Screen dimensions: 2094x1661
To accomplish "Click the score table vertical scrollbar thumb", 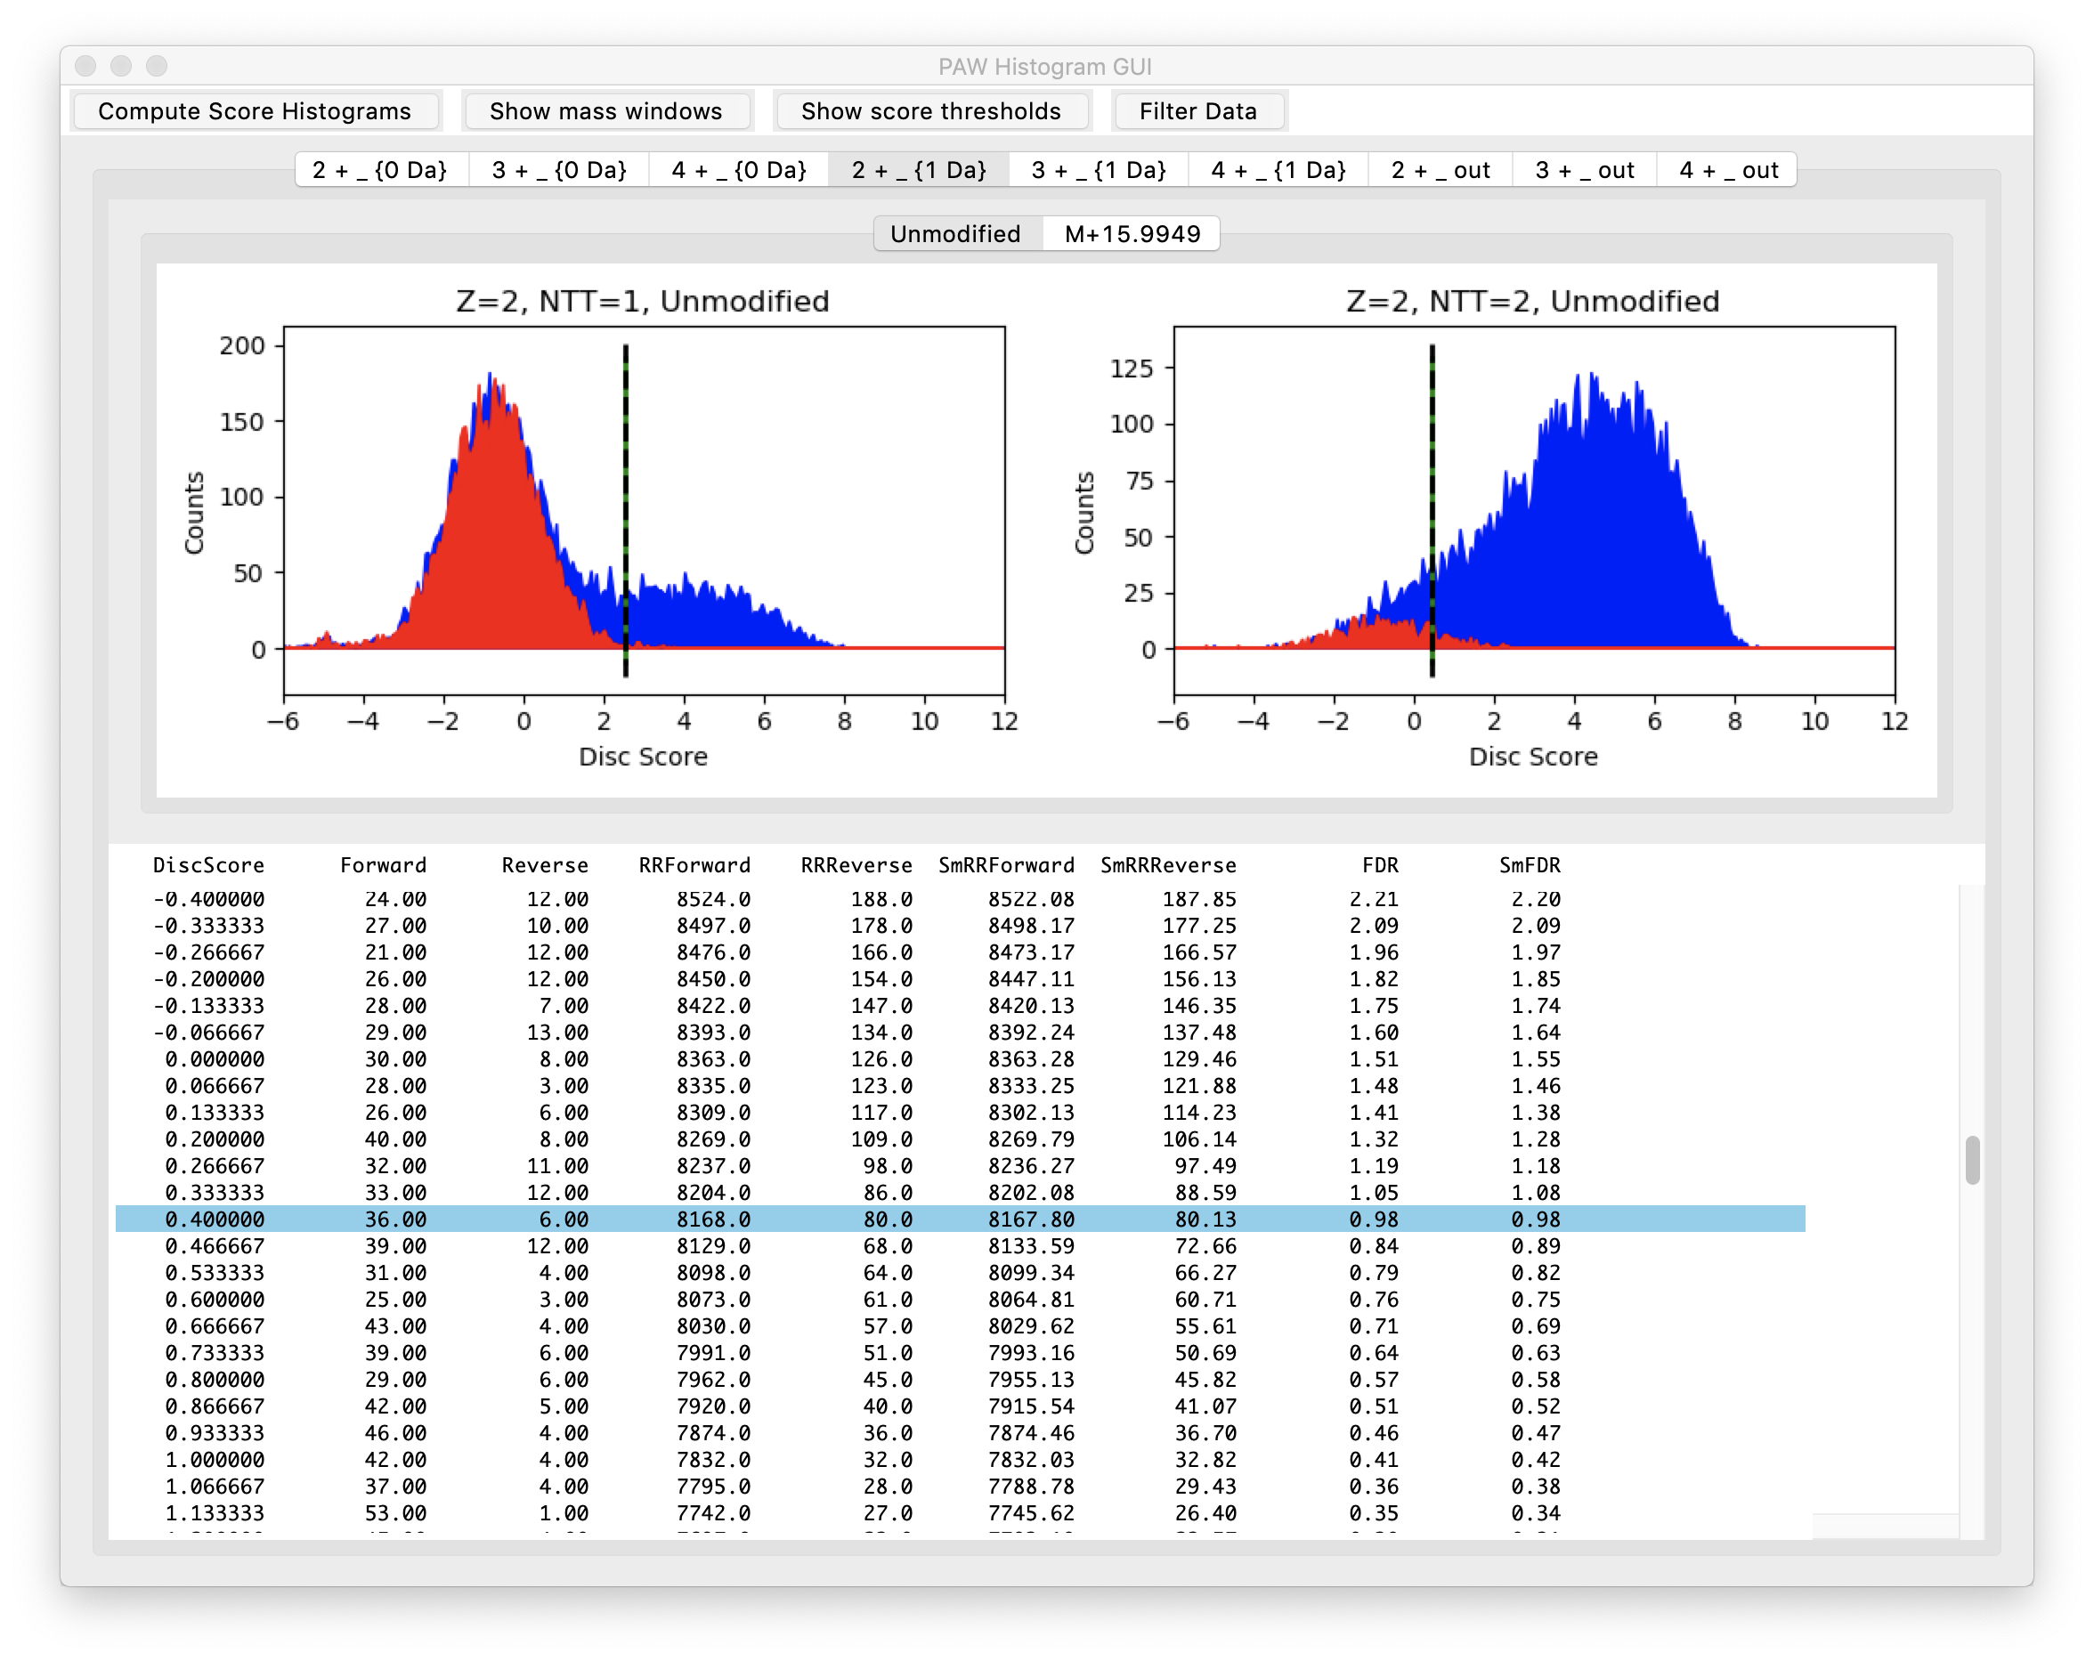I will [1972, 1160].
